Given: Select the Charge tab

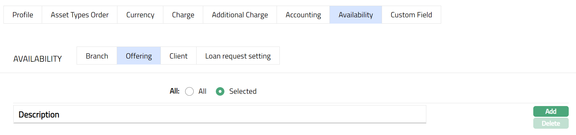Looking at the screenshot, I should (183, 15).
